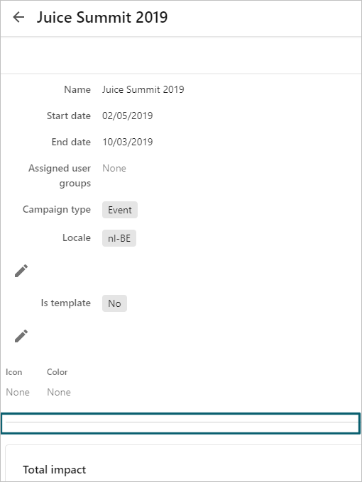Click the Color value None

59,392
